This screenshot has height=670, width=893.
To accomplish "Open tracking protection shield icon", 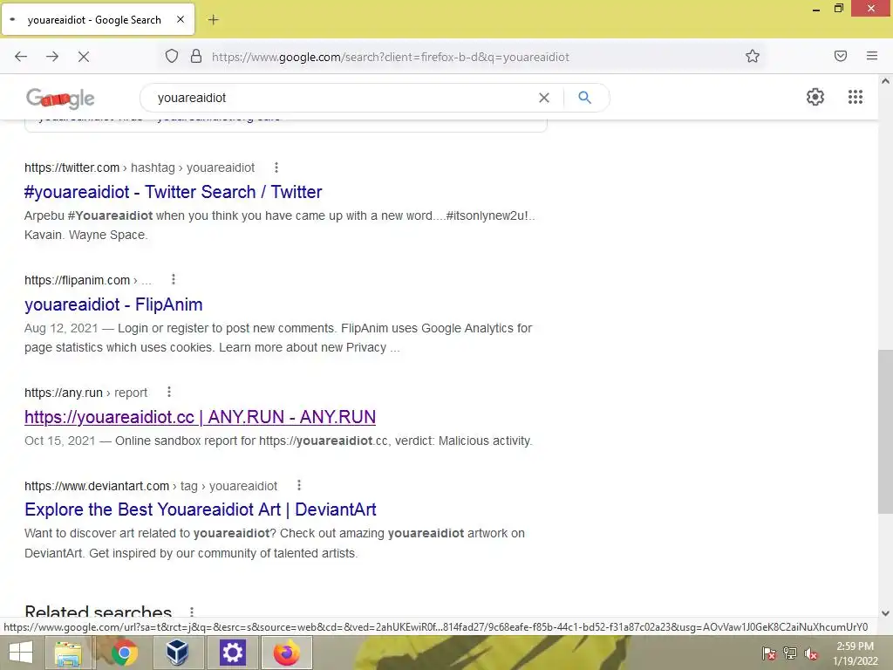I will (x=172, y=57).
